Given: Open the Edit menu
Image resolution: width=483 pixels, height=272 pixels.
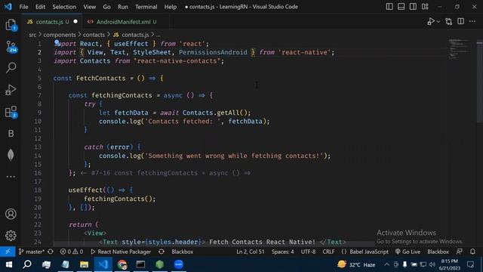Looking at the screenshot, I should (40, 7).
